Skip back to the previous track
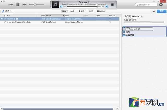Screen dimensions: 167x110 (x=11, y=5)
